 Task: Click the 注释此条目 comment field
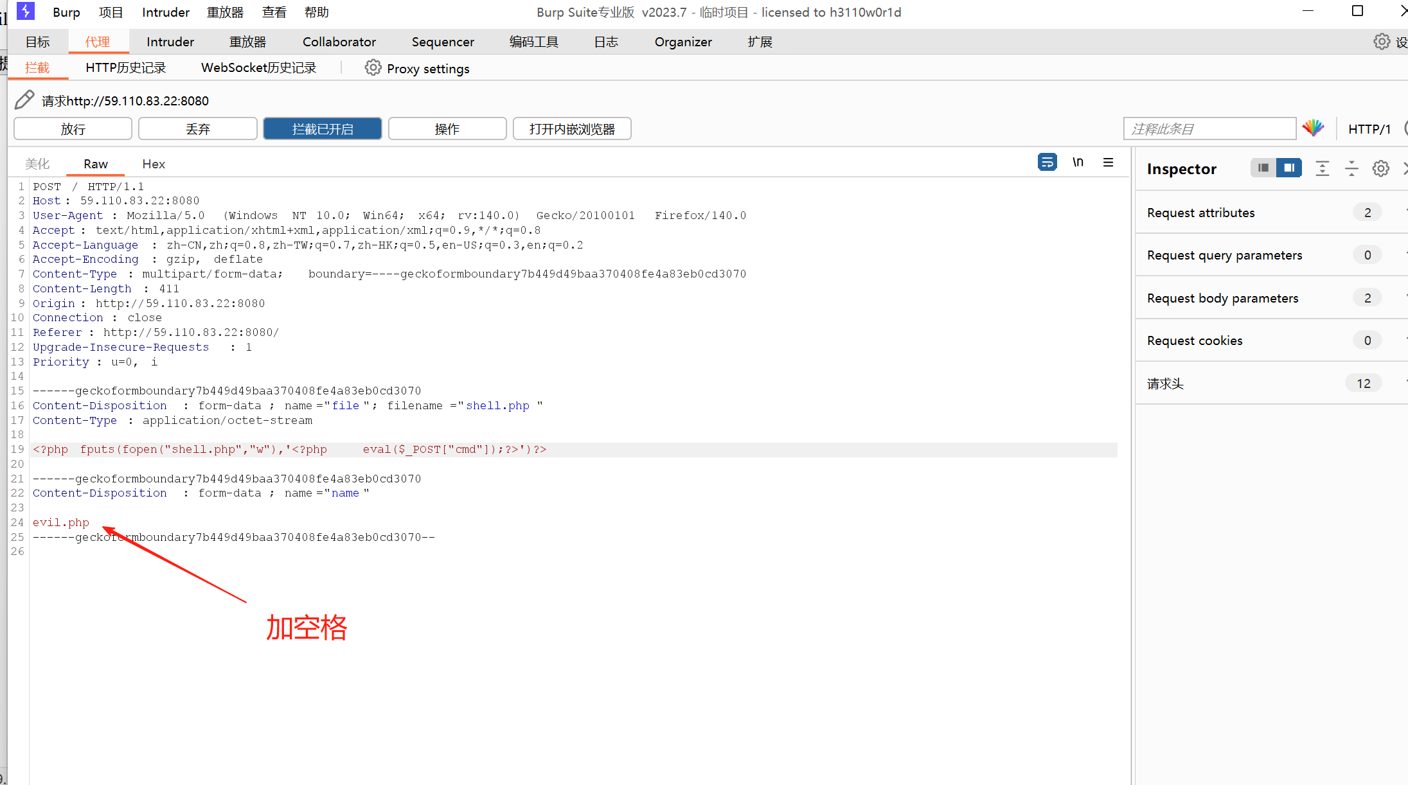(1209, 128)
